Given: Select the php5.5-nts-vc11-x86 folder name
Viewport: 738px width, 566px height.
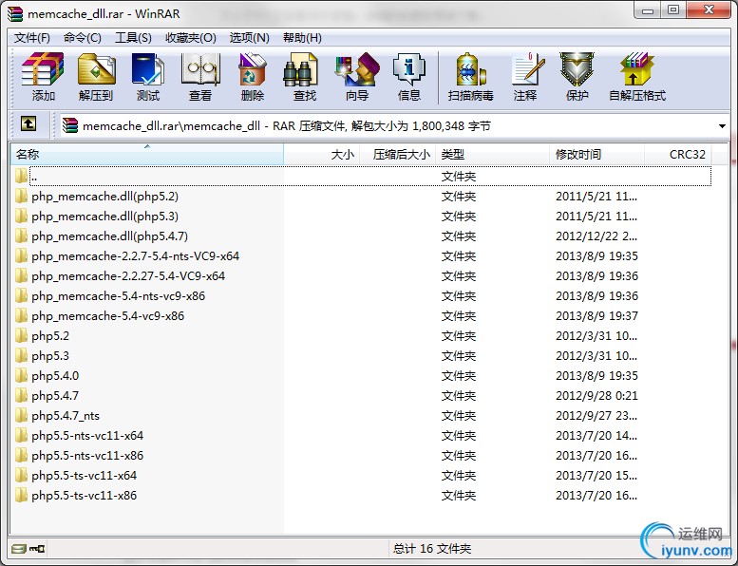Looking at the screenshot, I should pyautogui.click(x=87, y=456).
